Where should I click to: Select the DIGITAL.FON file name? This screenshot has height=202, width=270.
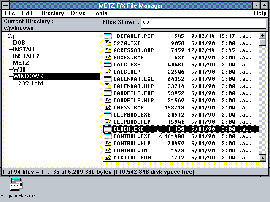pyautogui.click(x=132, y=157)
